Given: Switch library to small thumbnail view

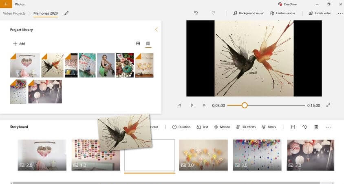Looking at the screenshot, I should 148,44.
